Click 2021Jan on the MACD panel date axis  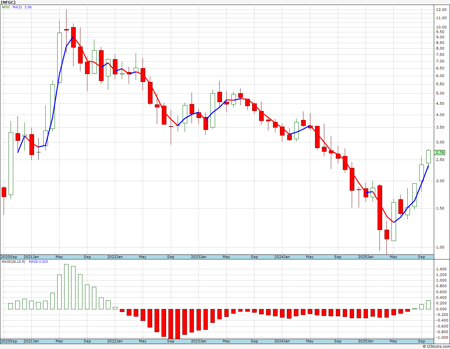click(x=31, y=341)
